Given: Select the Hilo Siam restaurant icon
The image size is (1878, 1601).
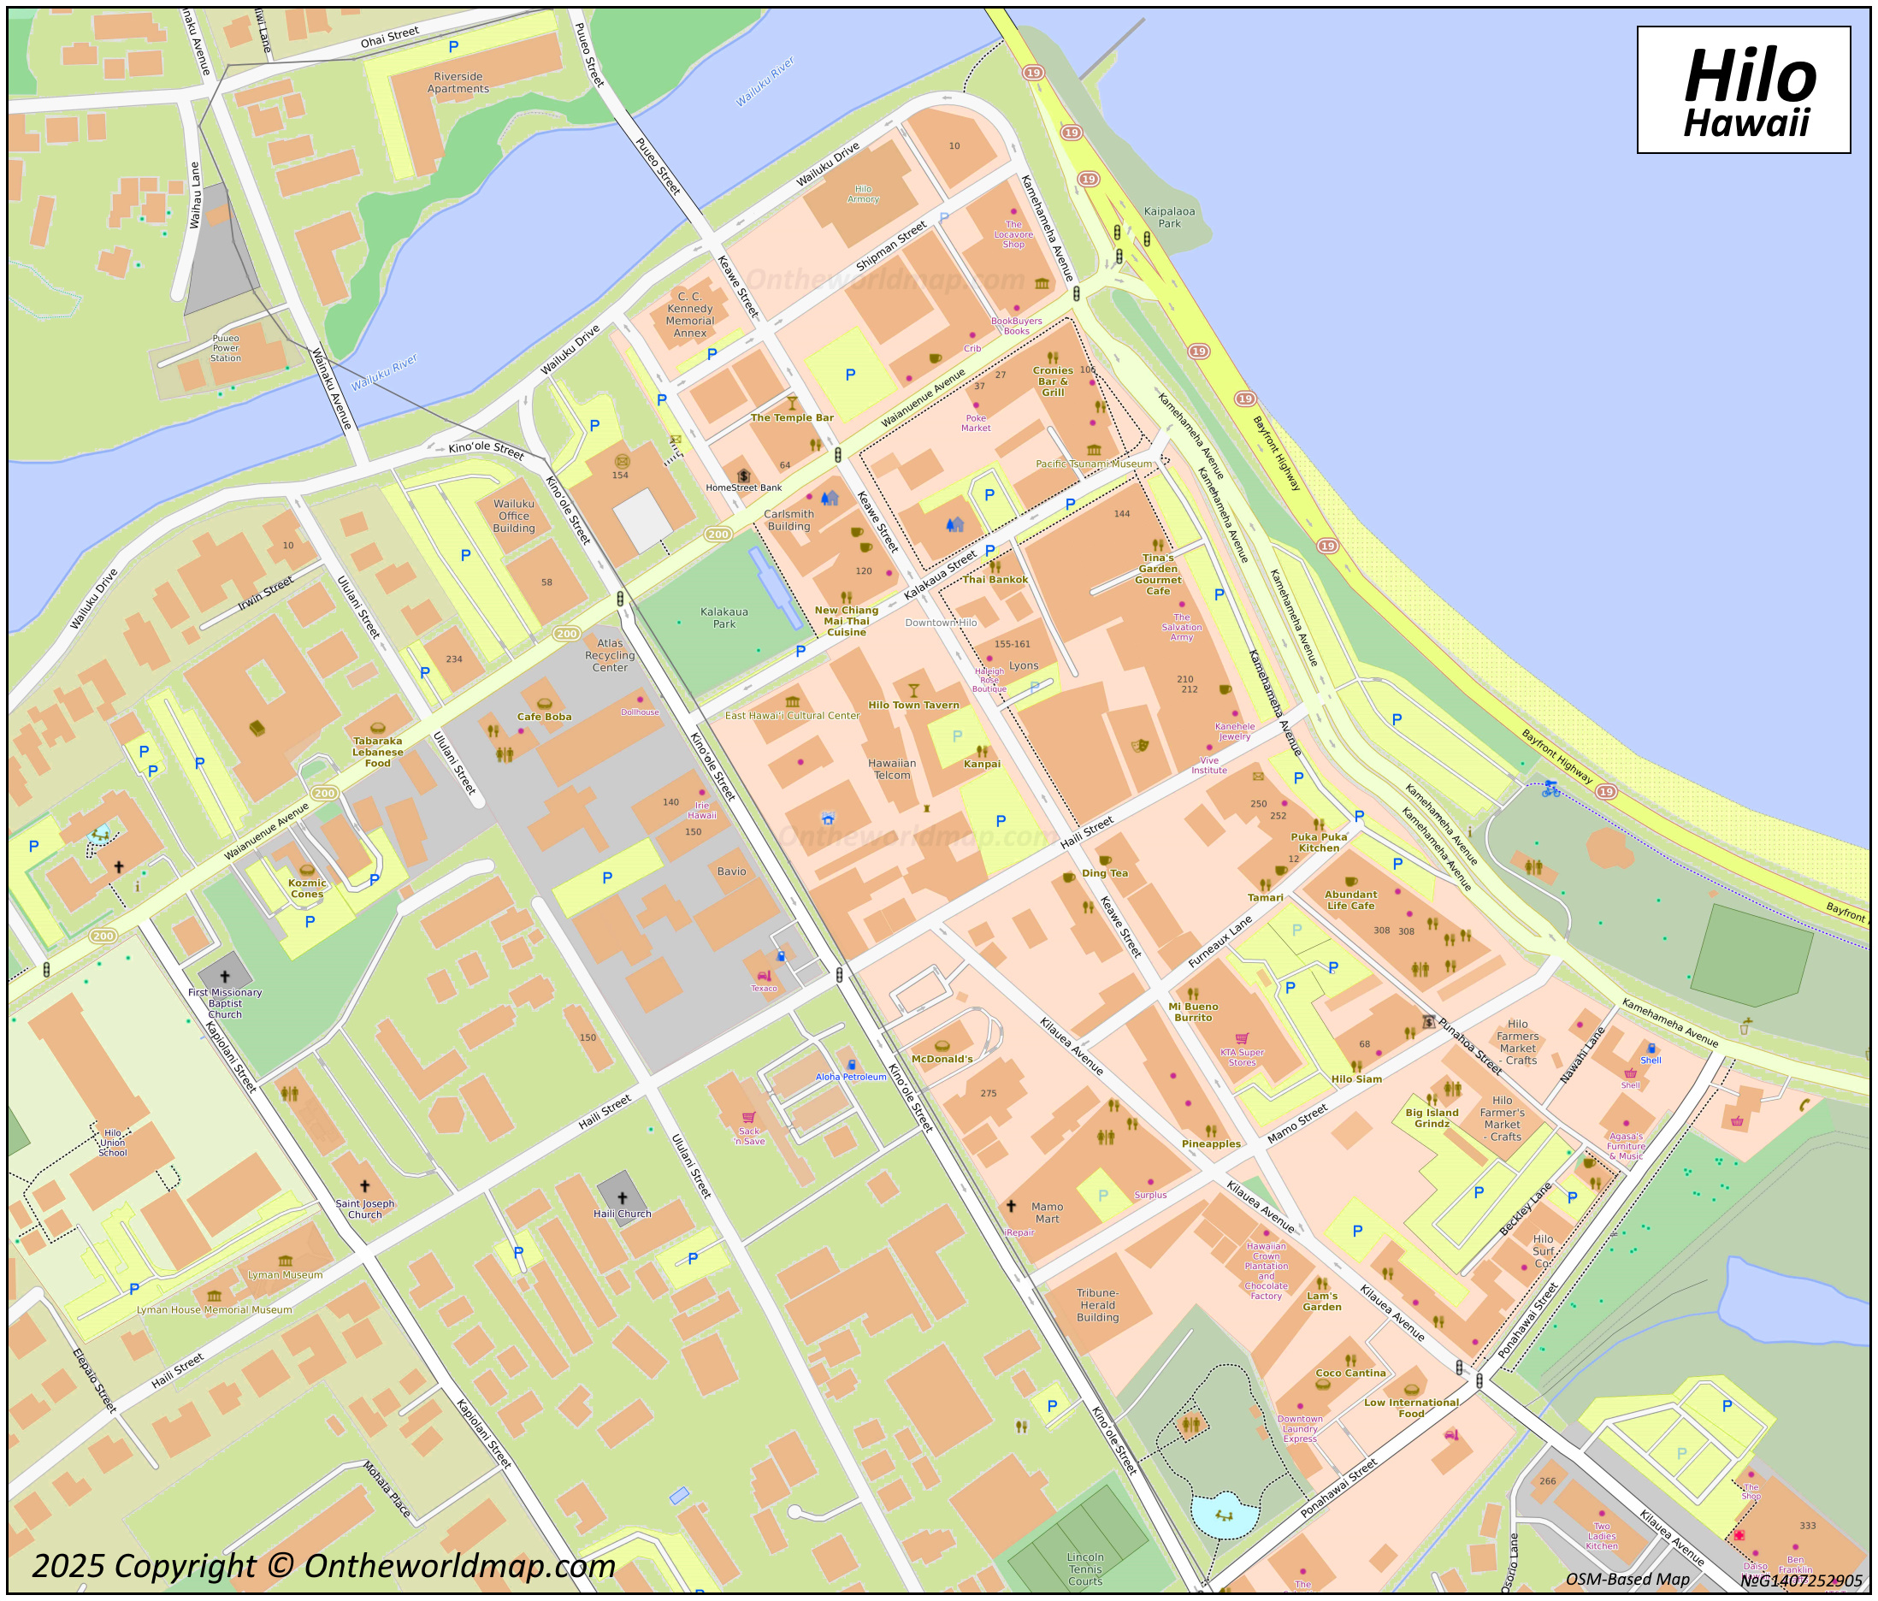Looking at the screenshot, I should [1356, 1066].
